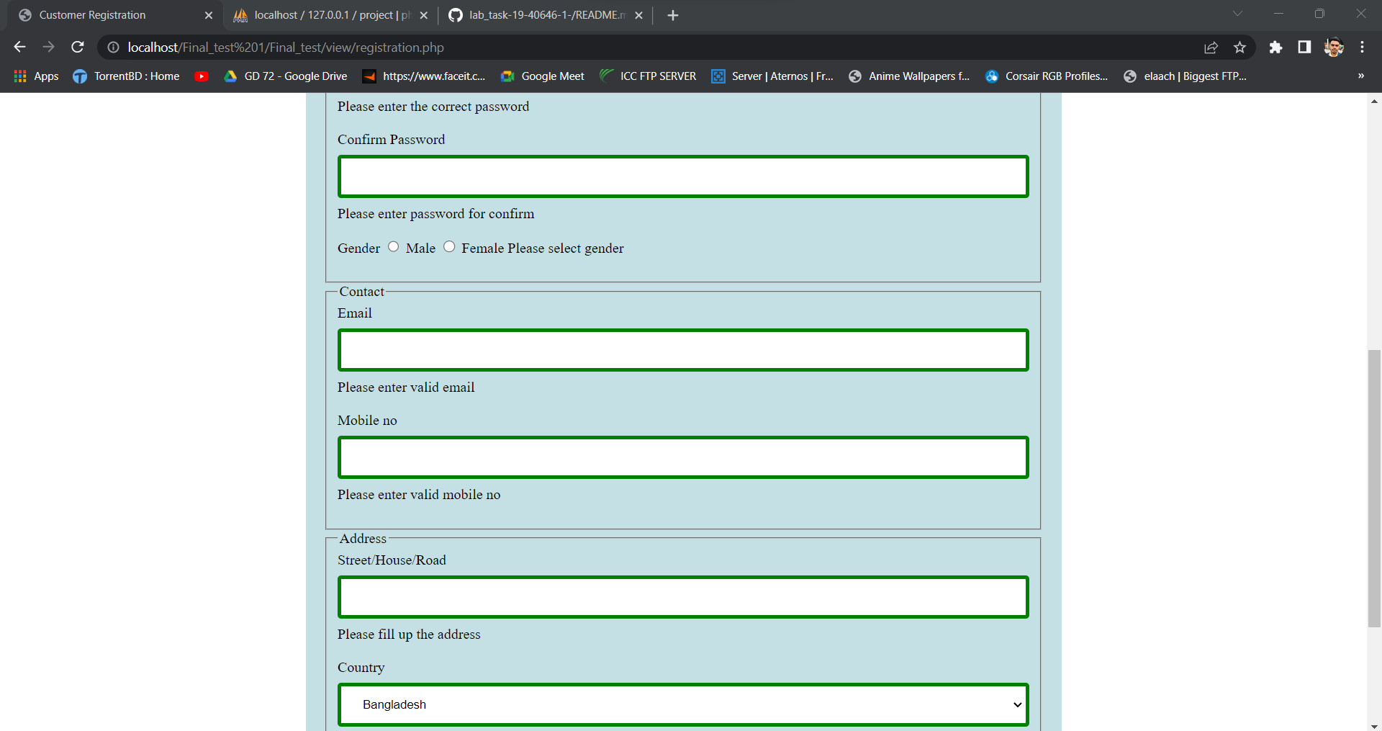Open the Country dropdown showing Bangladesh
The height and width of the screenshot is (731, 1382).
(x=682, y=704)
